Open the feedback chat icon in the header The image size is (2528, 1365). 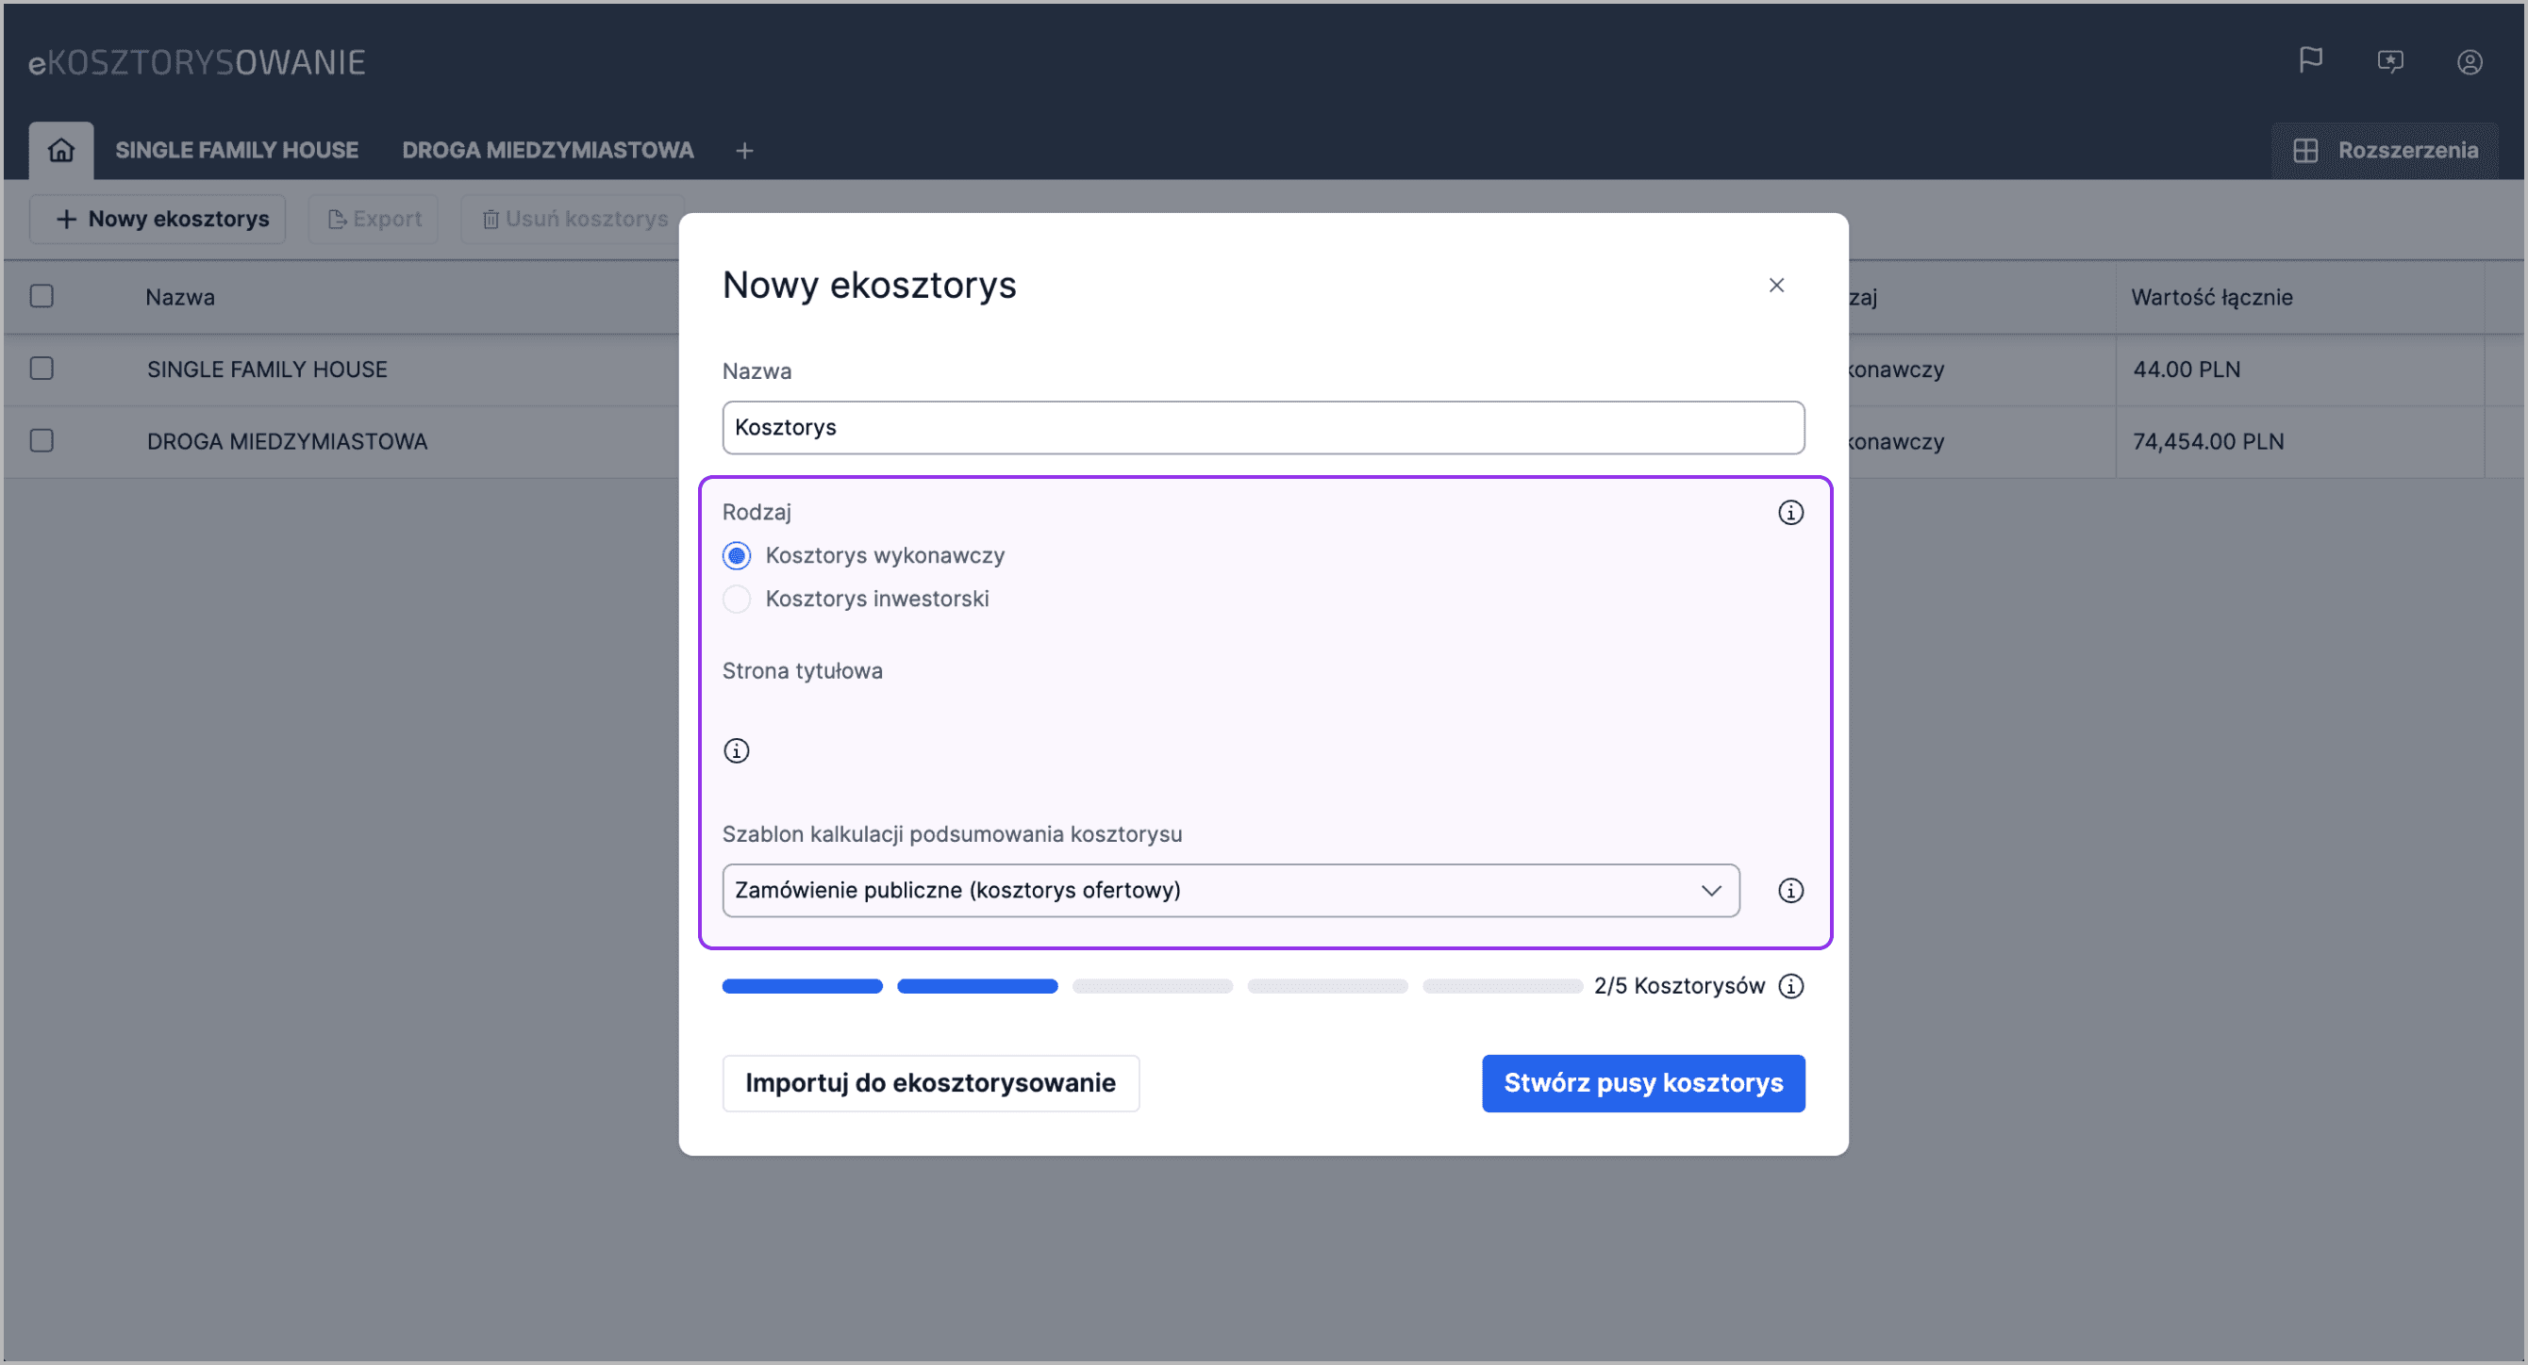pyautogui.click(x=2390, y=62)
